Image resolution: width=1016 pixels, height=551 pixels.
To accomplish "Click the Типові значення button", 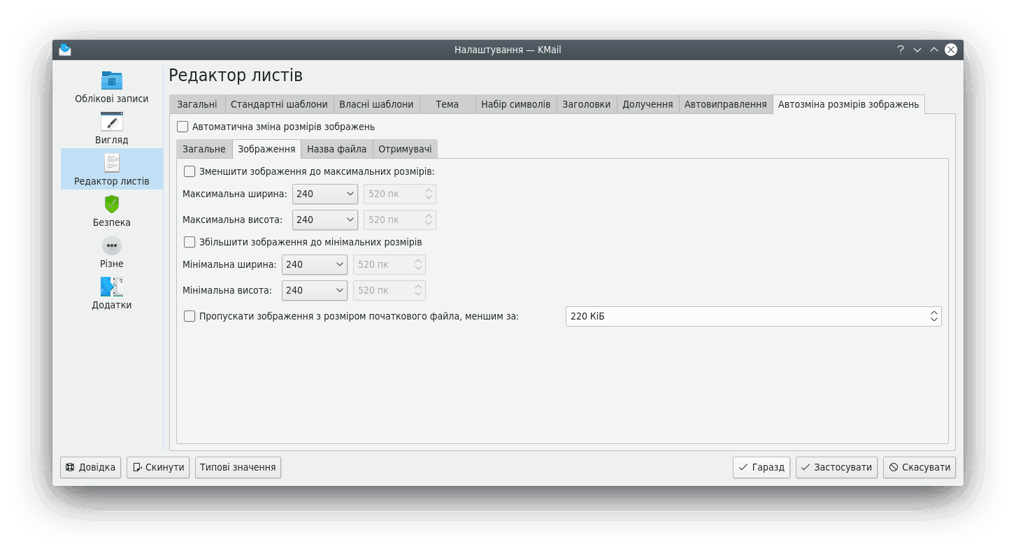I will click(238, 467).
